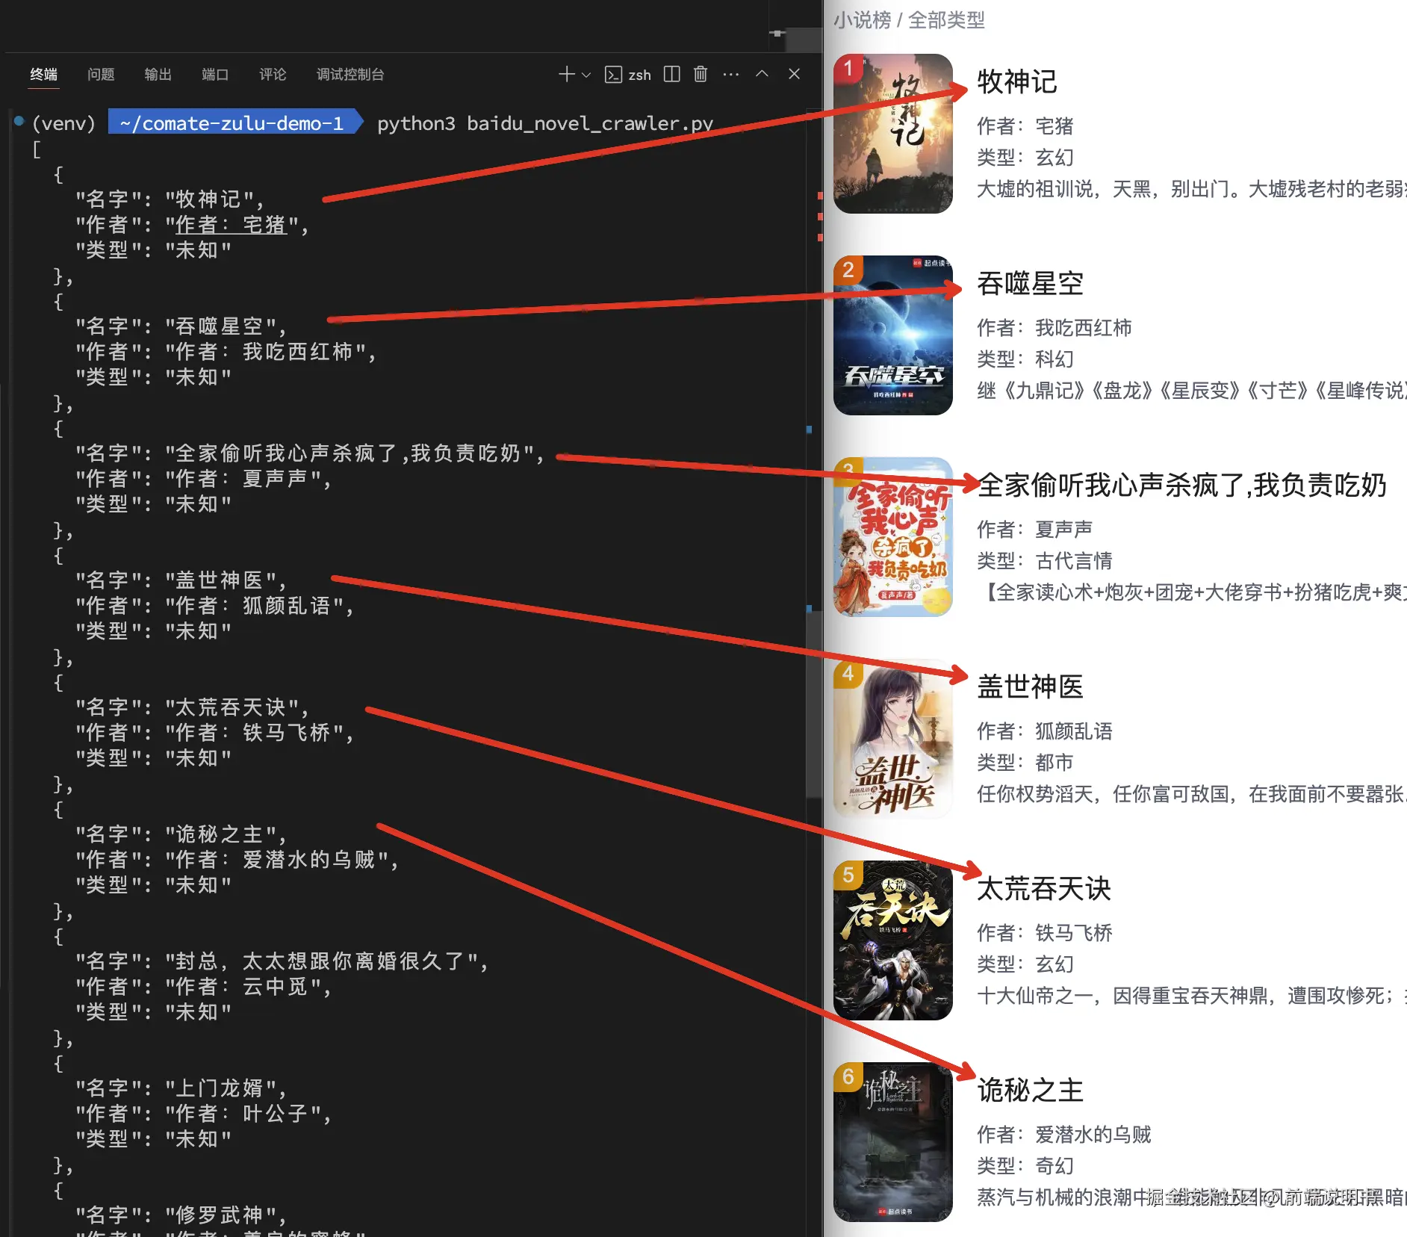1407x1237 pixels.
Task: Click the ~/comate-zulu-demo-1 path in the terminal prompt
Action: pos(232,123)
